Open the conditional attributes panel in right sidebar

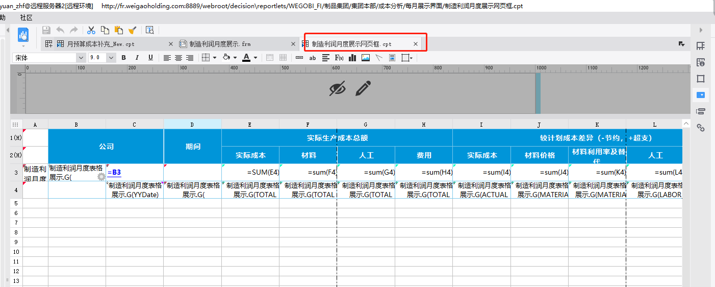(x=701, y=111)
